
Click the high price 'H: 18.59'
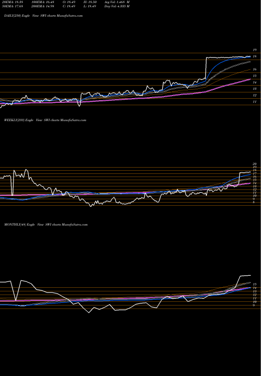pyautogui.click(x=91, y=2)
